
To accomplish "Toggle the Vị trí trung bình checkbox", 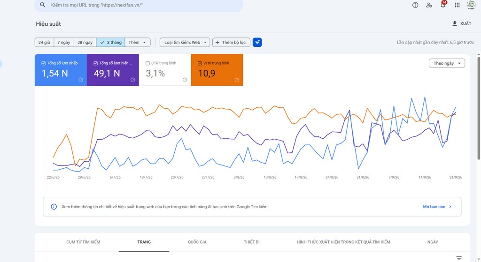I will 200,63.
